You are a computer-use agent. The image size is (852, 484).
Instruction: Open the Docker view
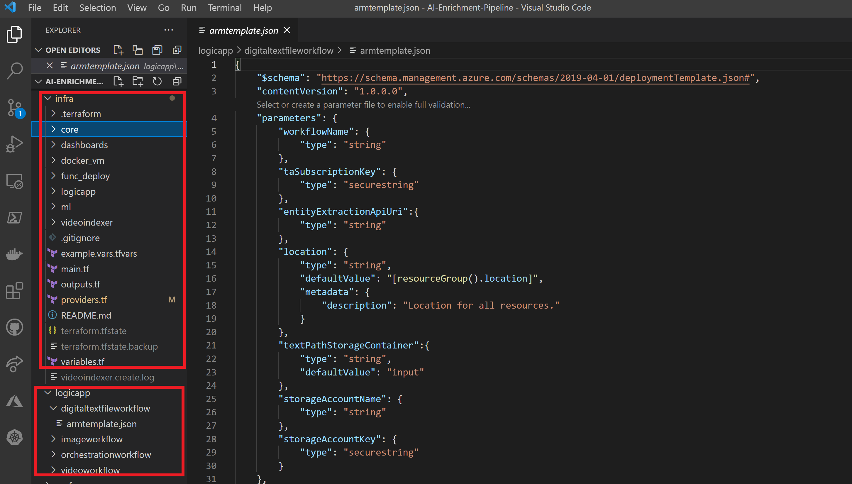click(x=14, y=254)
